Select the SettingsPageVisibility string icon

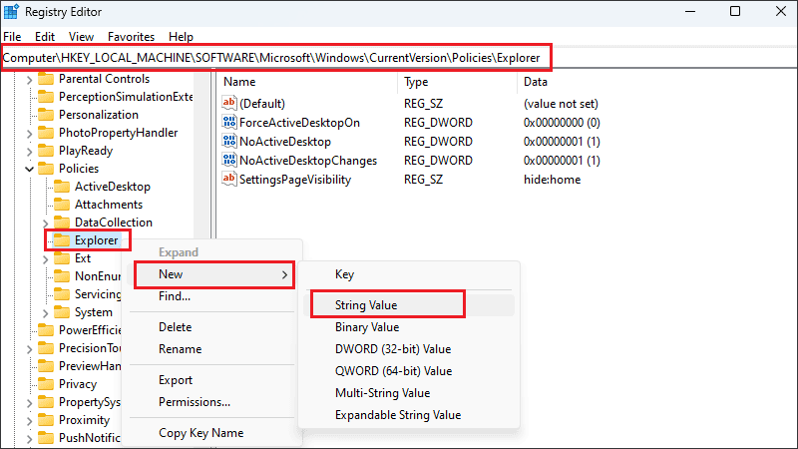point(229,180)
